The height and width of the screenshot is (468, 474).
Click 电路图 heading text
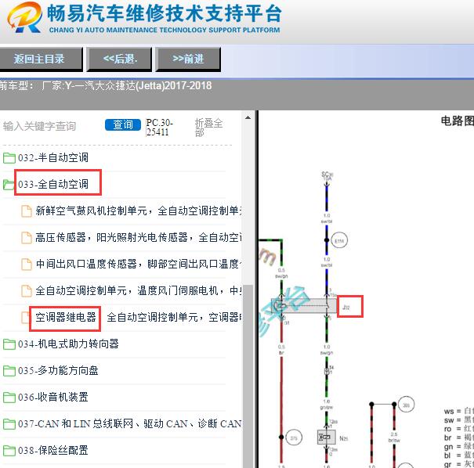coord(457,121)
